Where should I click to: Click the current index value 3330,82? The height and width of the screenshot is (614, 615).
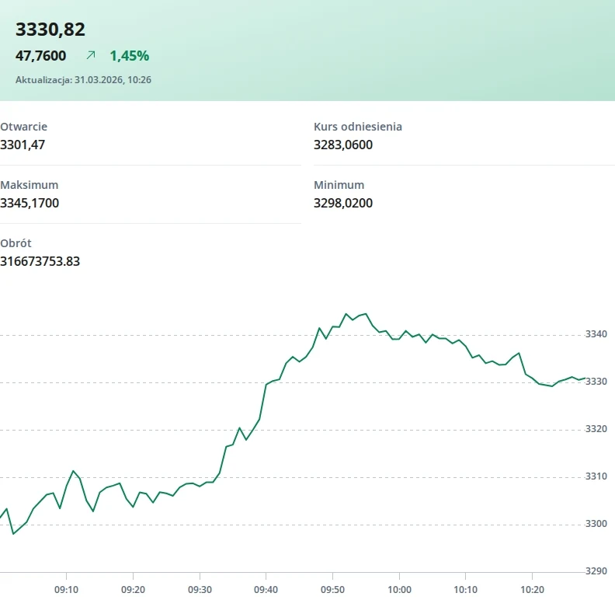[50, 30]
